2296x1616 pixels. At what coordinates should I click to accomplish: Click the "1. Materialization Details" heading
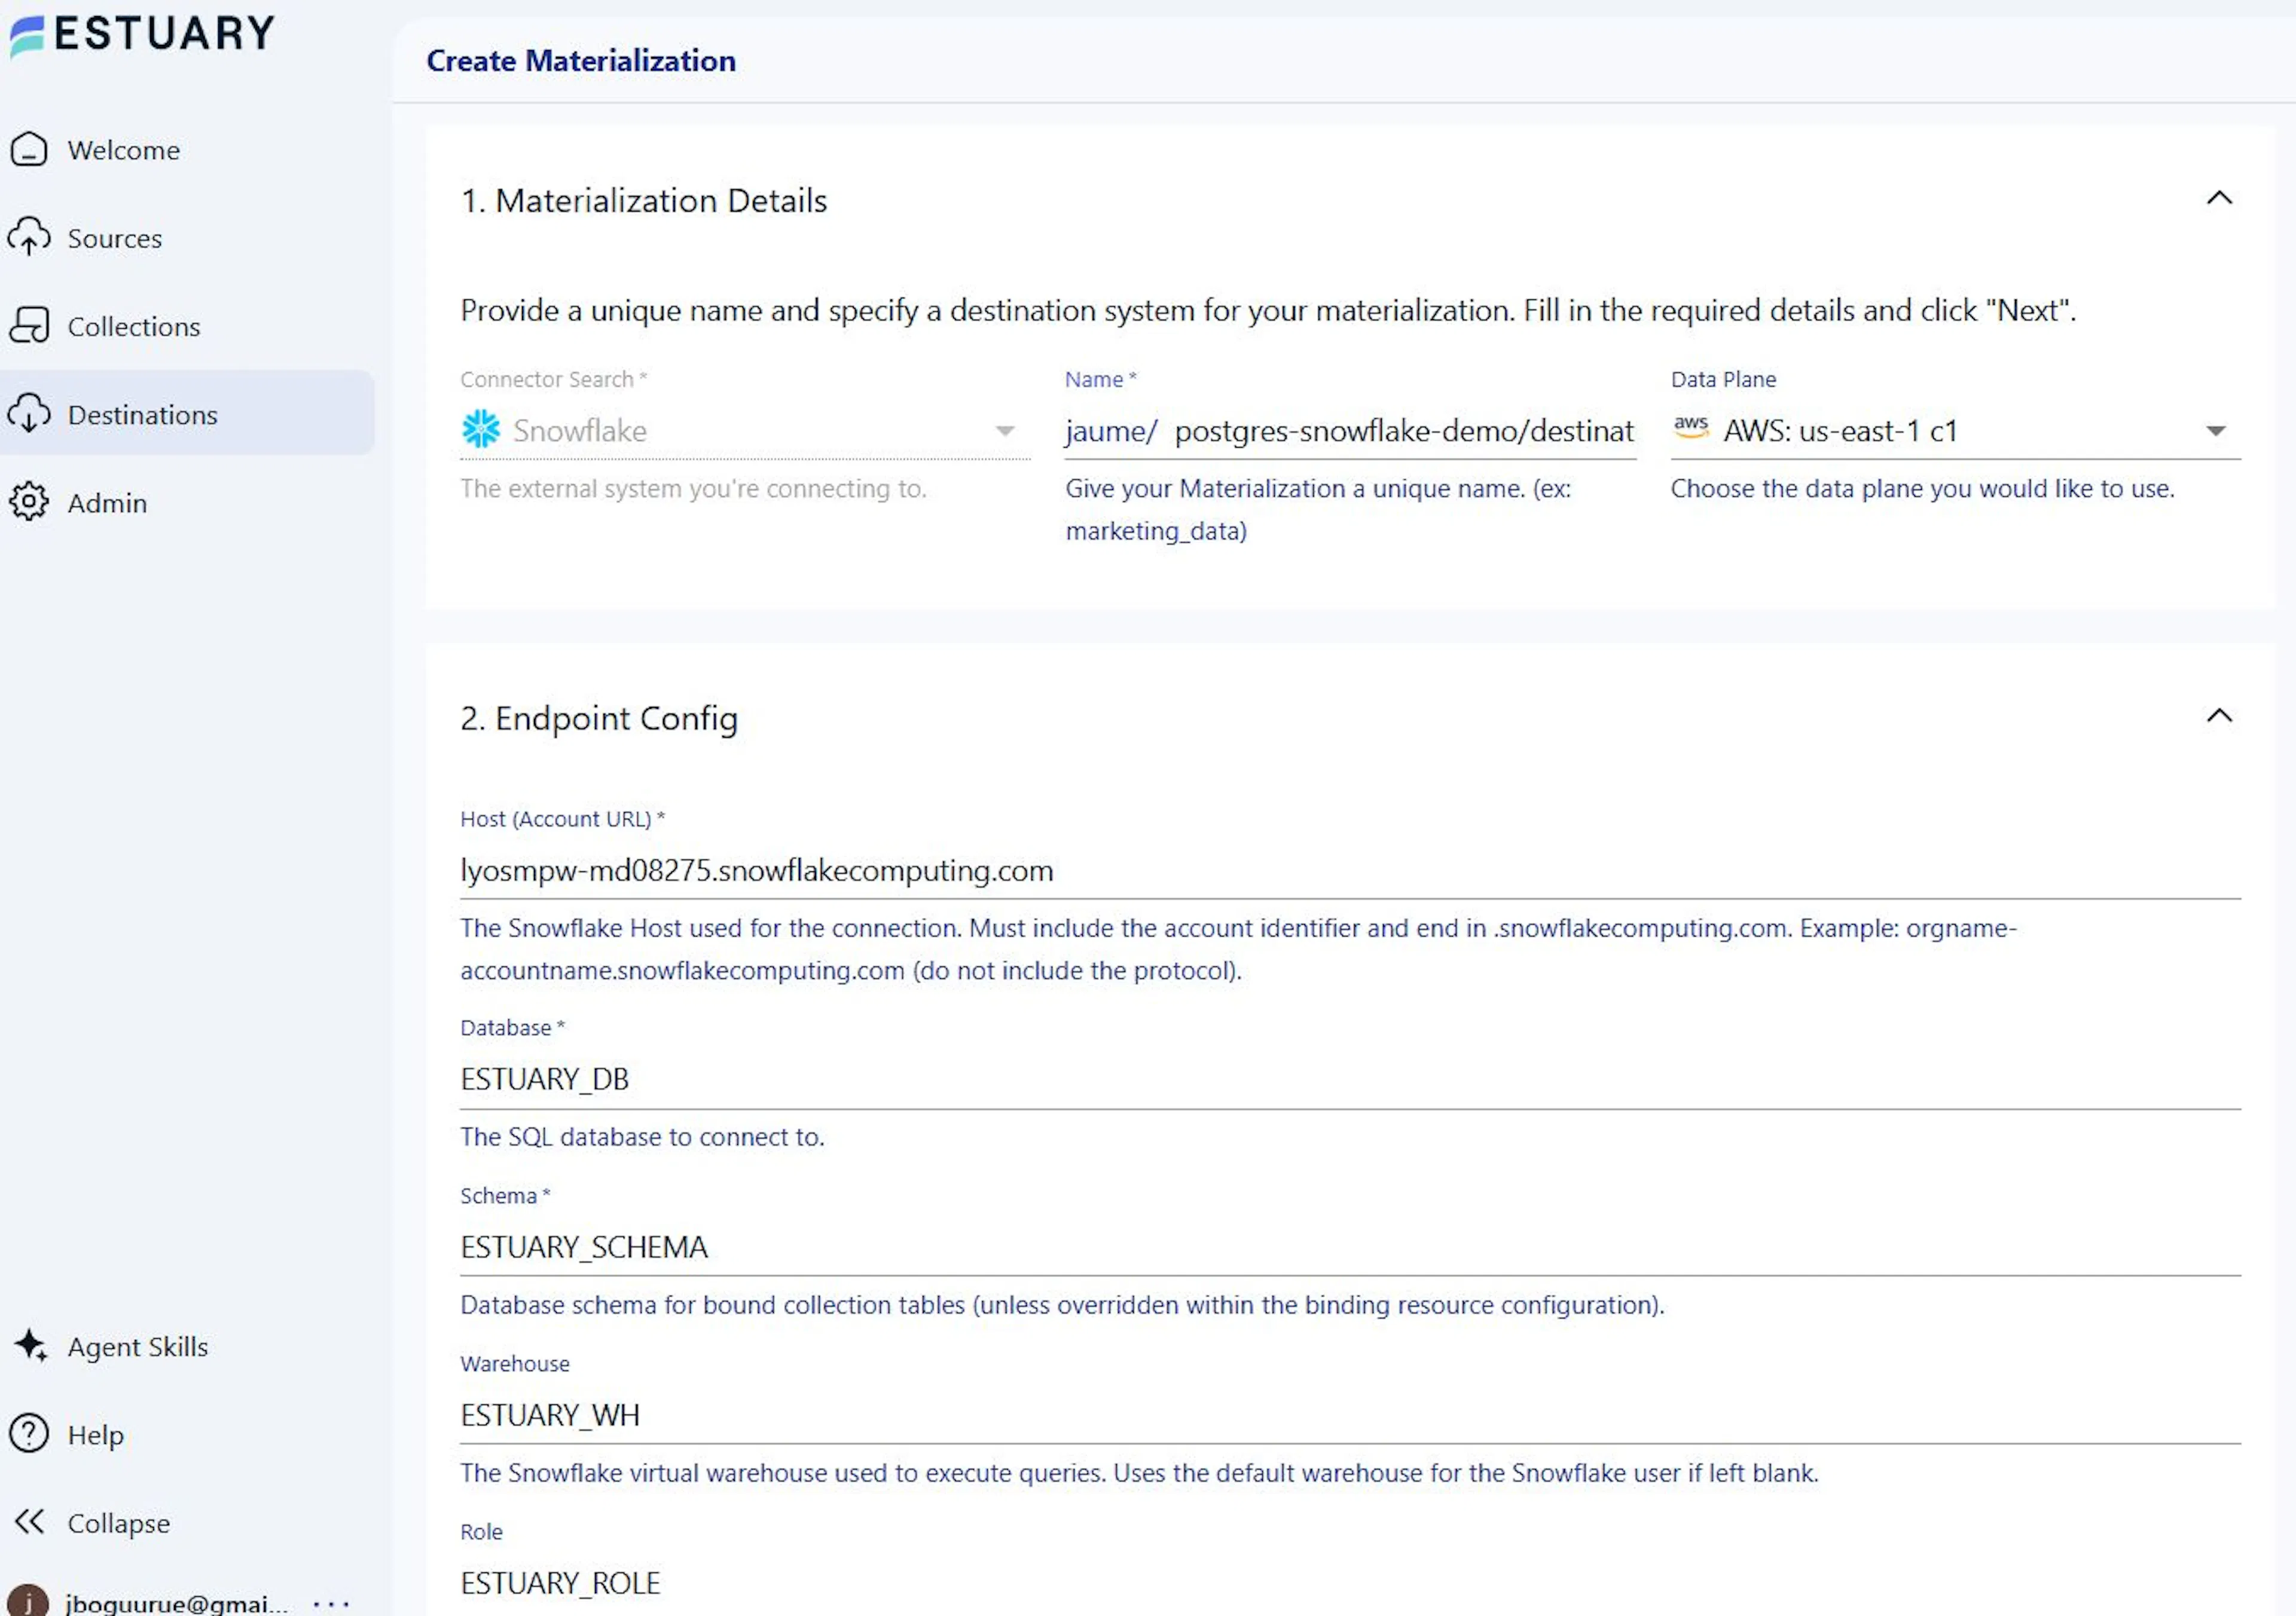tap(644, 201)
